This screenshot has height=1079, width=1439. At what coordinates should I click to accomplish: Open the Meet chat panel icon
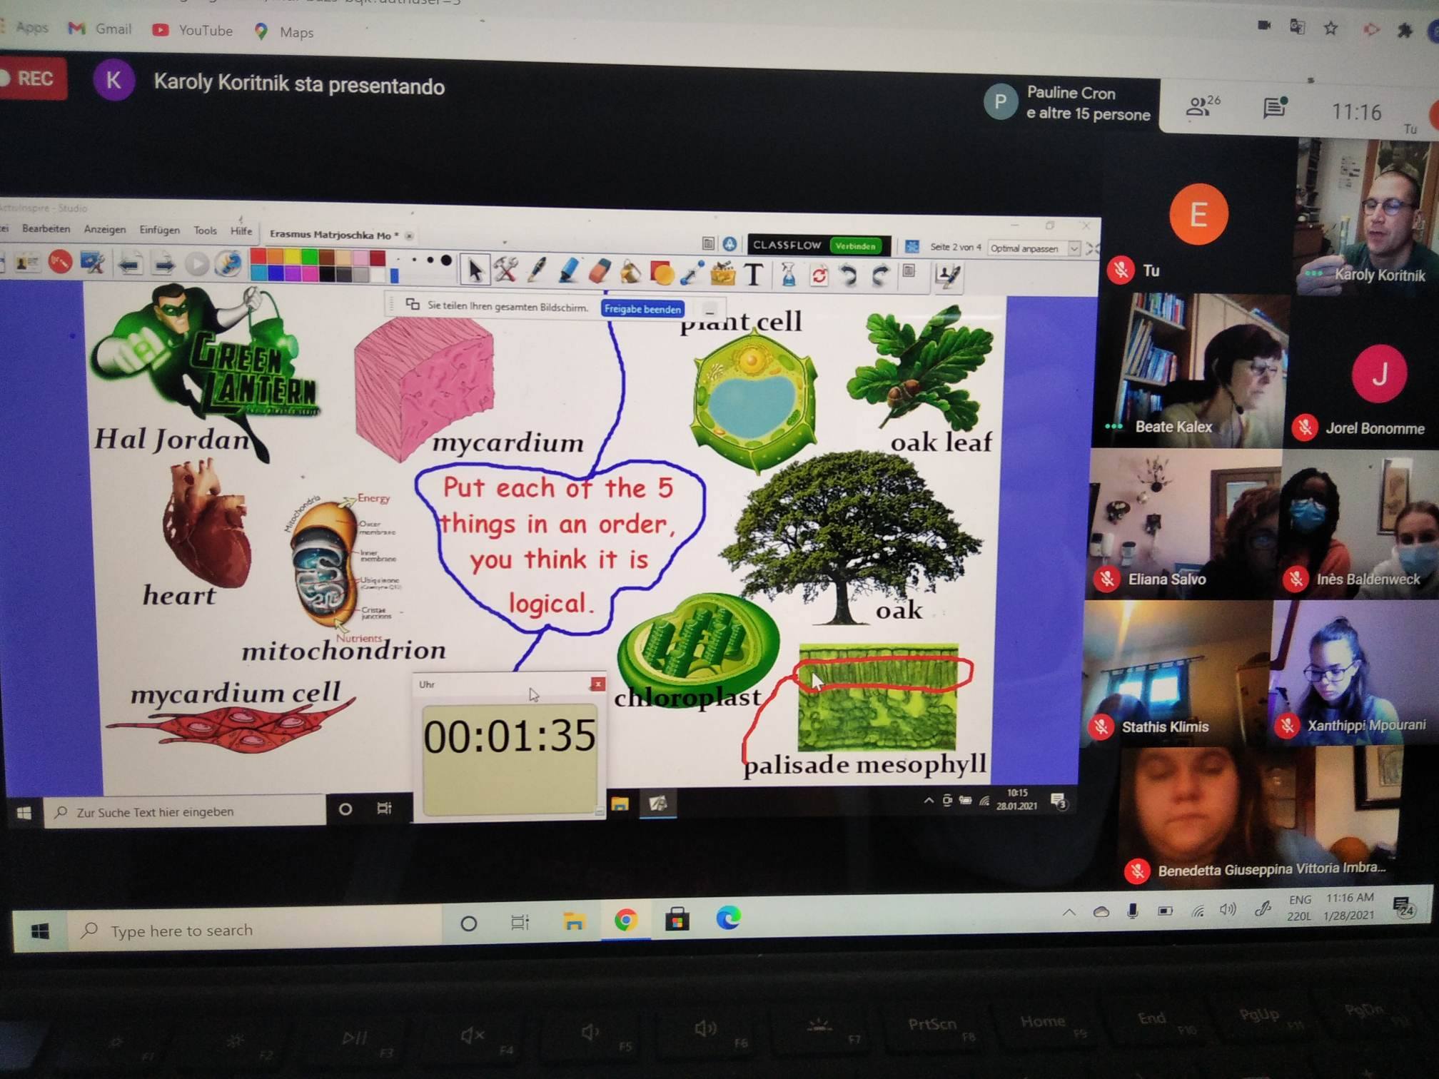(1274, 108)
